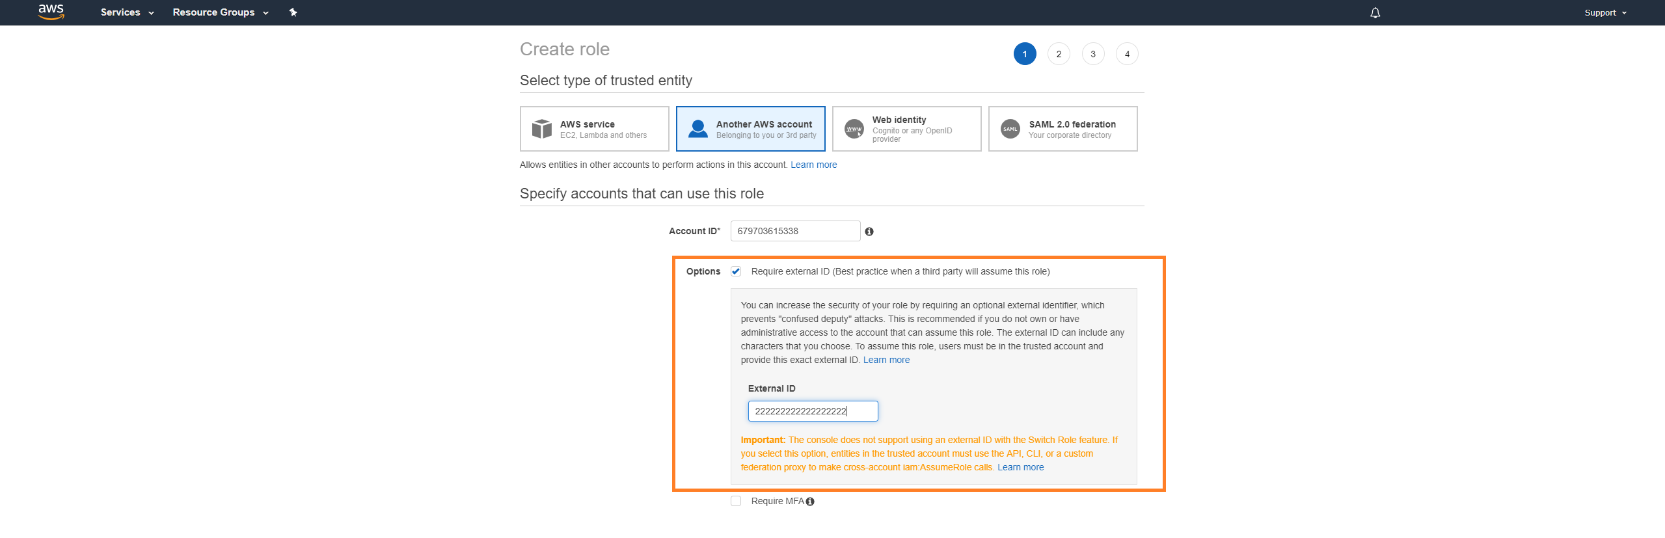Viewport: 1665px width, 538px height.
Task: Go to wizard step 2
Action: pyautogui.click(x=1059, y=54)
